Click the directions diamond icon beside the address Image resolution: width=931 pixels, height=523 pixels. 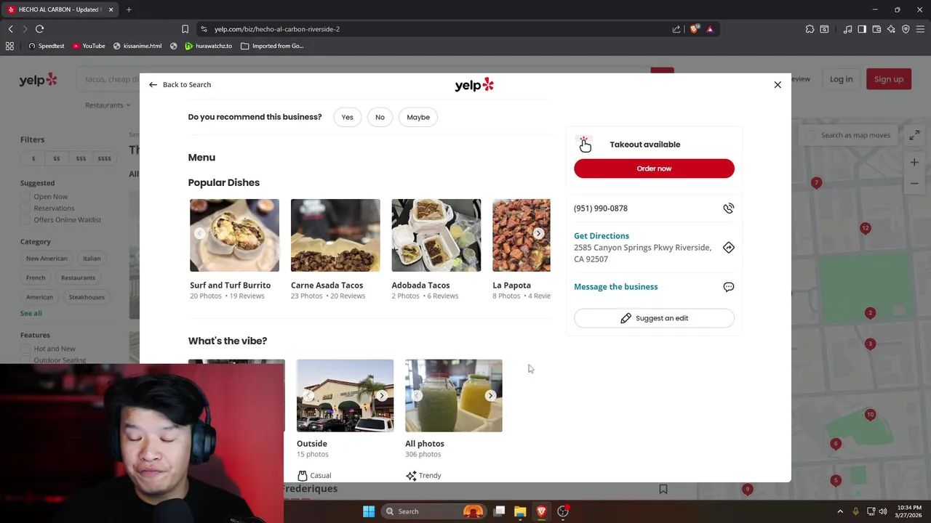[x=728, y=248]
